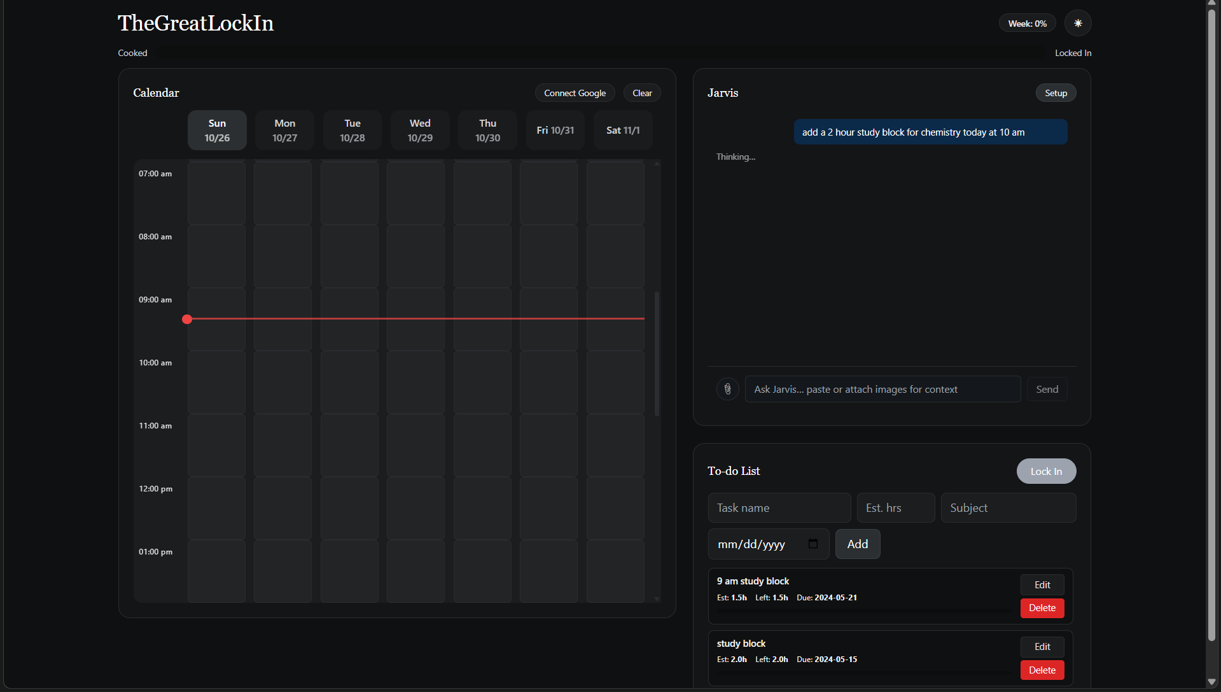Open Jarvis Setup
The width and height of the screenshot is (1221, 692).
point(1056,93)
